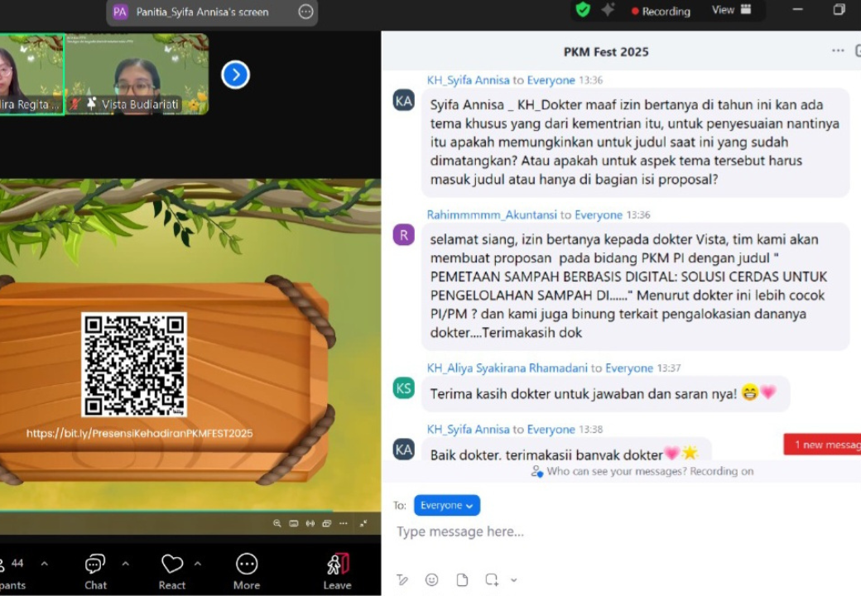This screenshot has height=596, width=861.
Task: Click sender name KH_Syifa Annisa at 13:38
Action: (469, 429)
